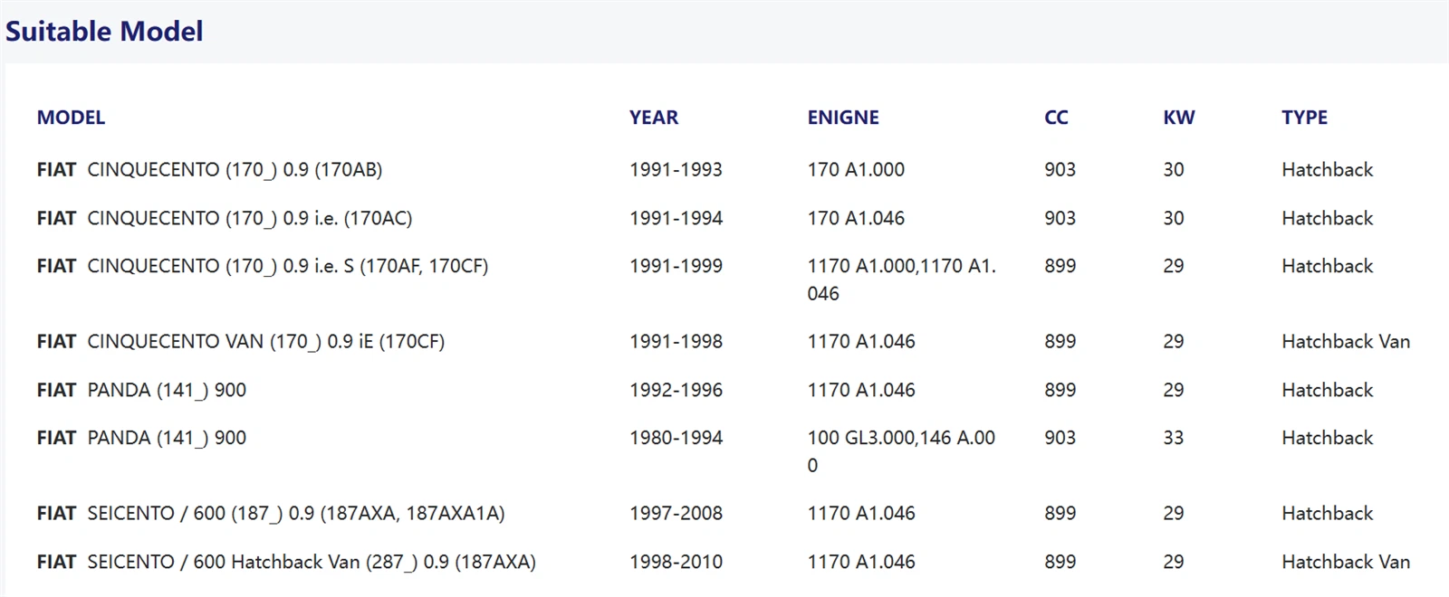Click the MODEL column header
The width and height of the screenshot is (1449, 597).
click(x=71, y=118)
